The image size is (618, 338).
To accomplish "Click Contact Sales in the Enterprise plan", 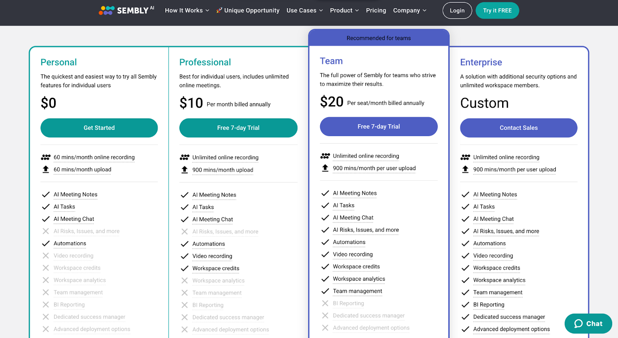I will pos(519,128).
